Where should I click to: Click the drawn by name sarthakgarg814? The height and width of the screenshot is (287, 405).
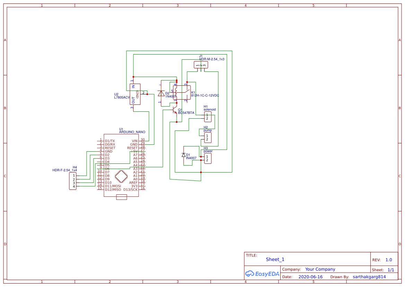pyautogui.click(x=369, y=277)
